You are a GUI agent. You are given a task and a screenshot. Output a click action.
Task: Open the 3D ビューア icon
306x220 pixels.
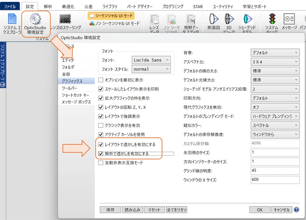click(x=229, y=19)
